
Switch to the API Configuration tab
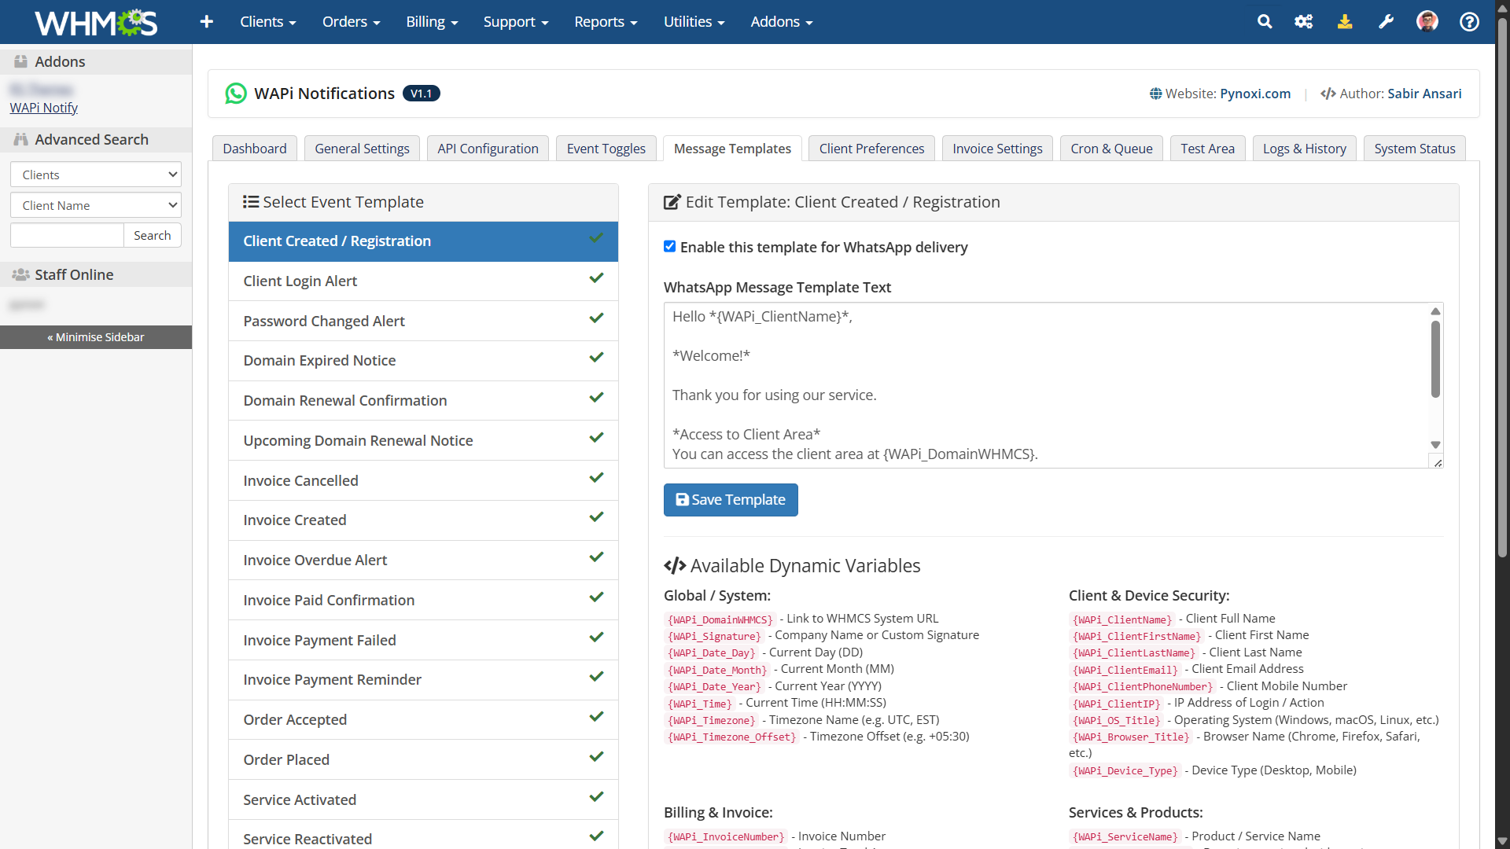[x=488, y=149]
